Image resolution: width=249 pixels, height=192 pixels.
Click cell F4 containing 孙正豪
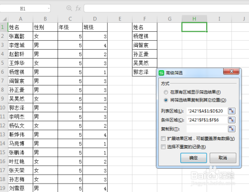click(144, 54)
